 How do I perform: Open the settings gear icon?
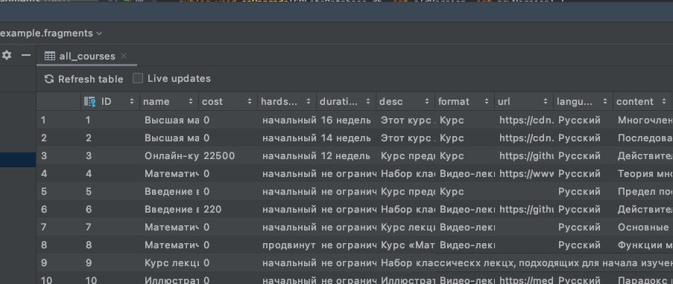pos(7,55)
